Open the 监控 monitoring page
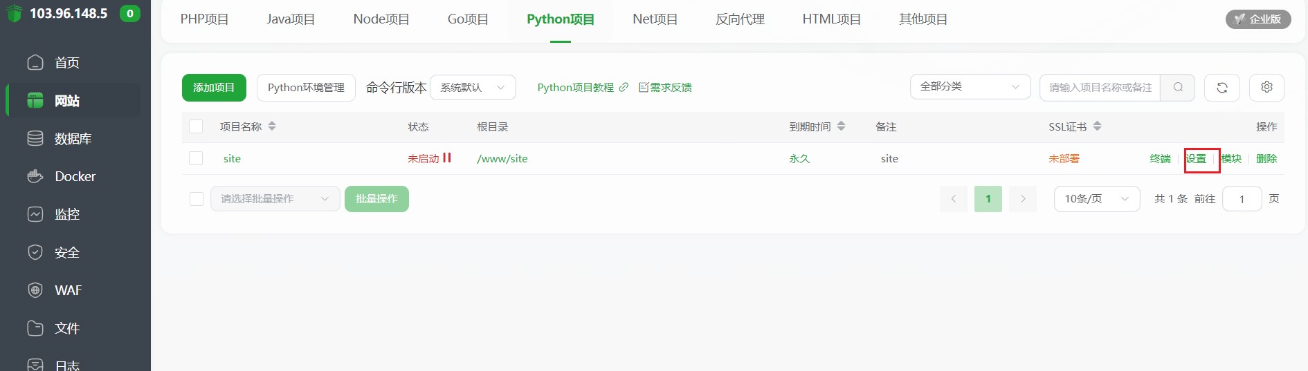1308x371 pixels. (67, 214)
